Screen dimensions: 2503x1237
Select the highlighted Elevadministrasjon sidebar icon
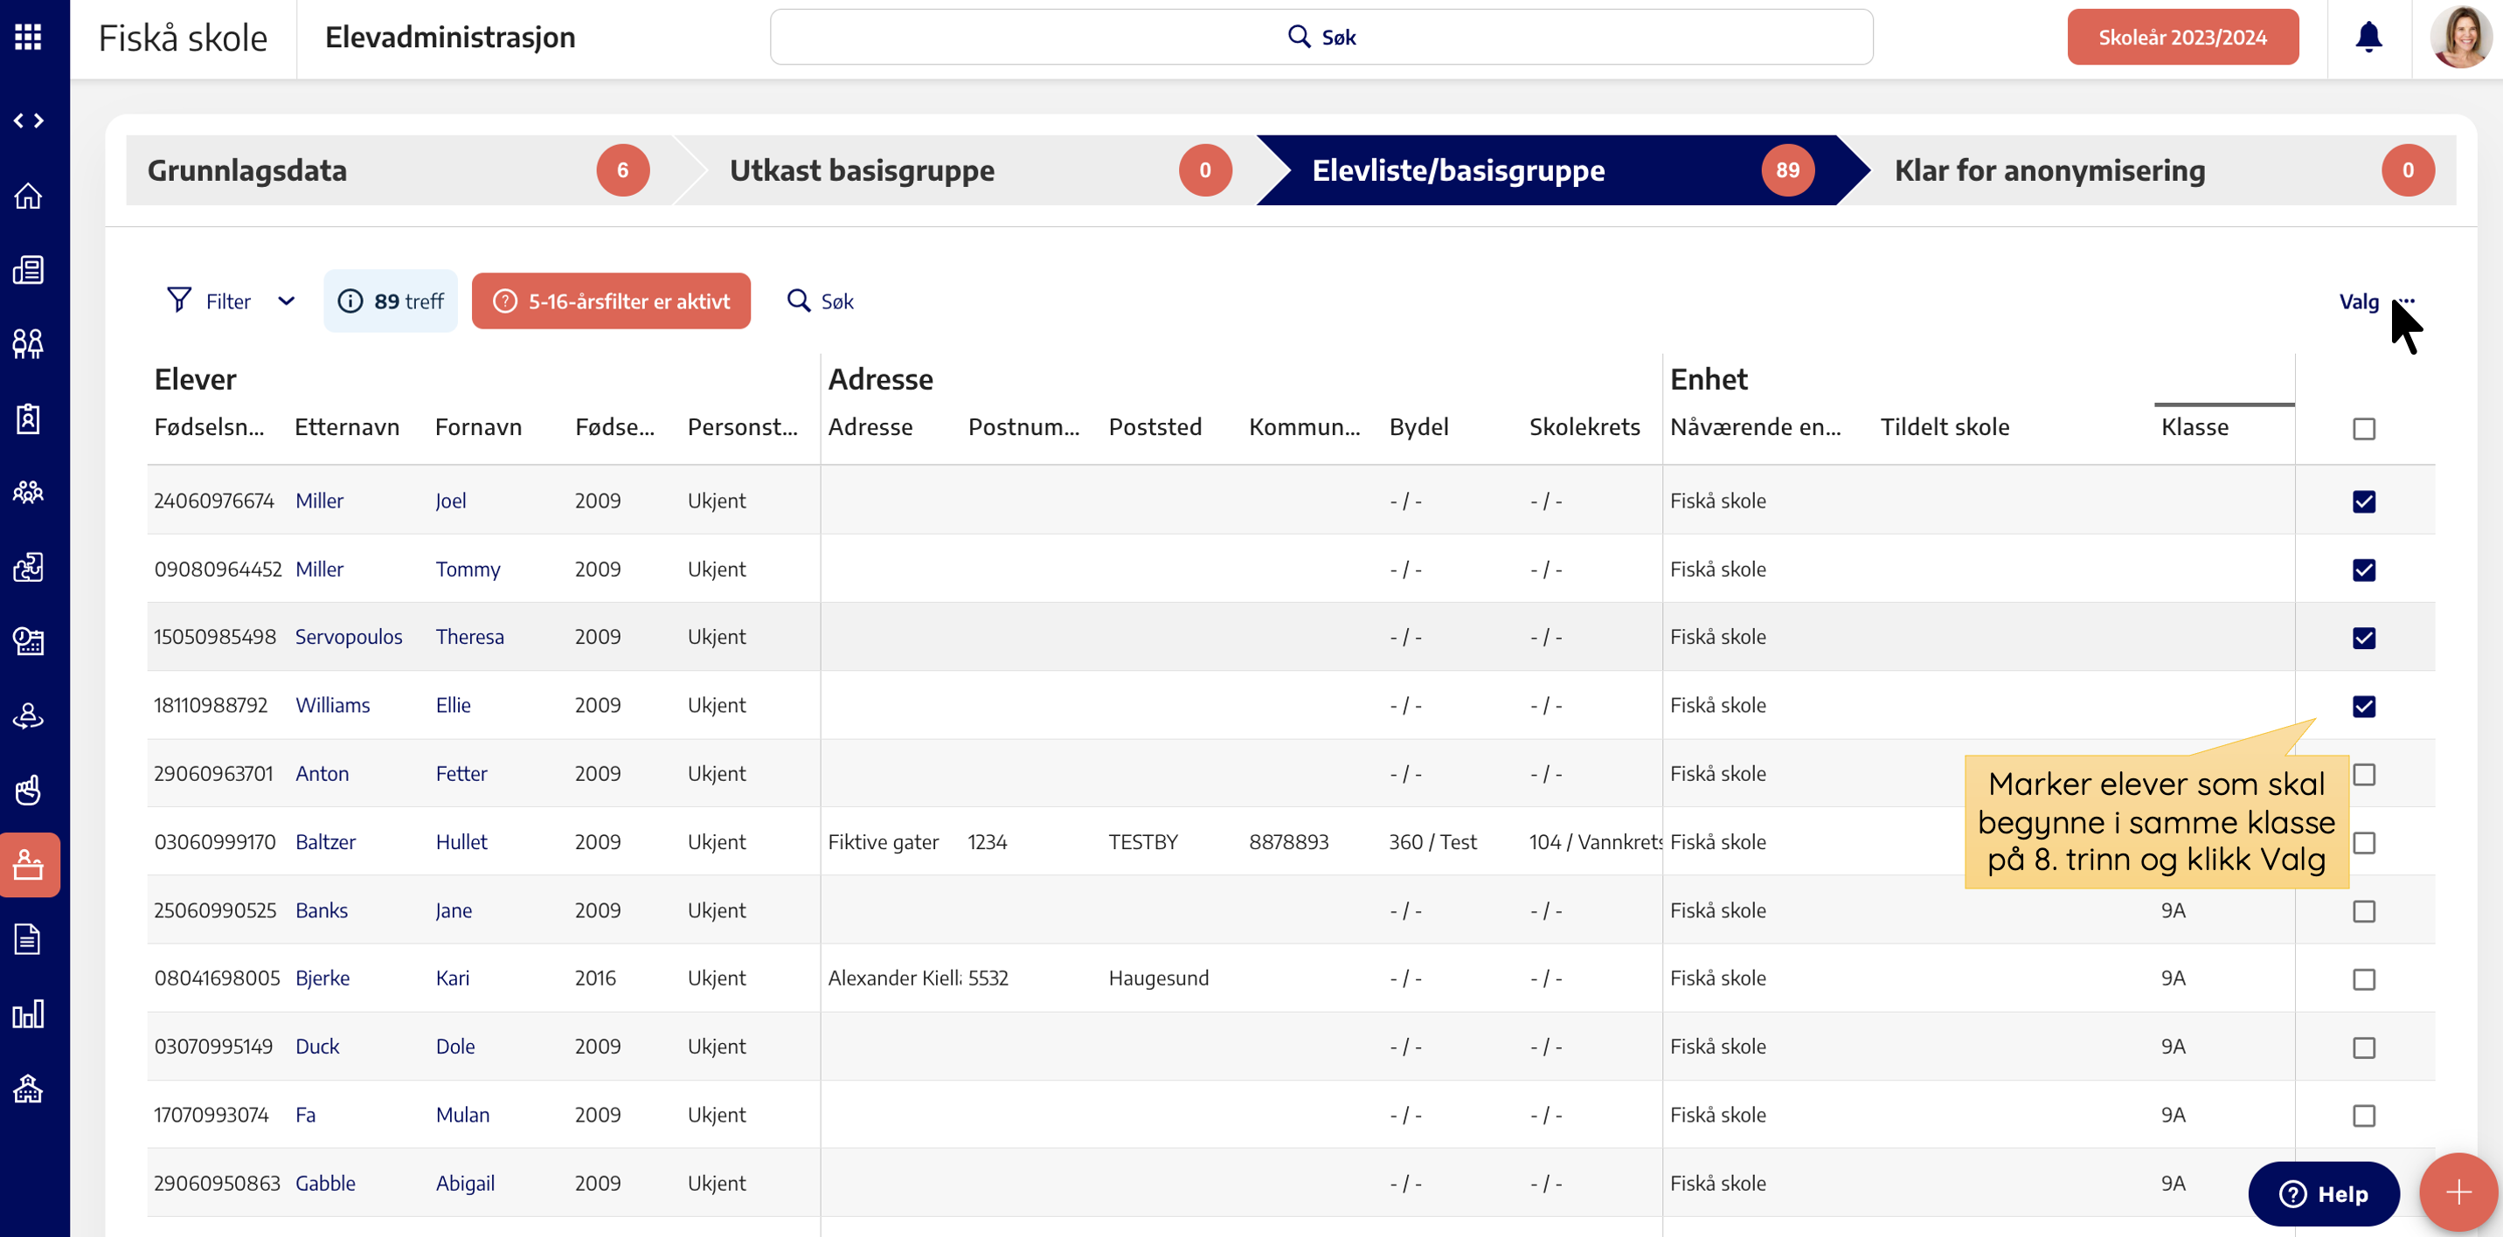[29, 864]
